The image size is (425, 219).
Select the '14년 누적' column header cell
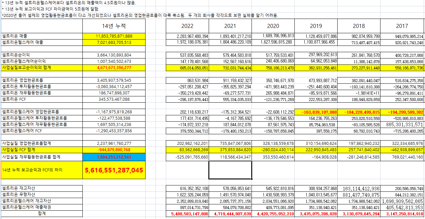(114, 26)
